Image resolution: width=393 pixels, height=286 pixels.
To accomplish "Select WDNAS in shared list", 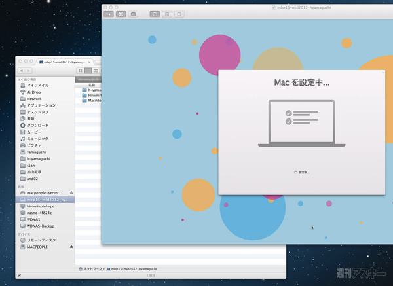I will [33, 219].
